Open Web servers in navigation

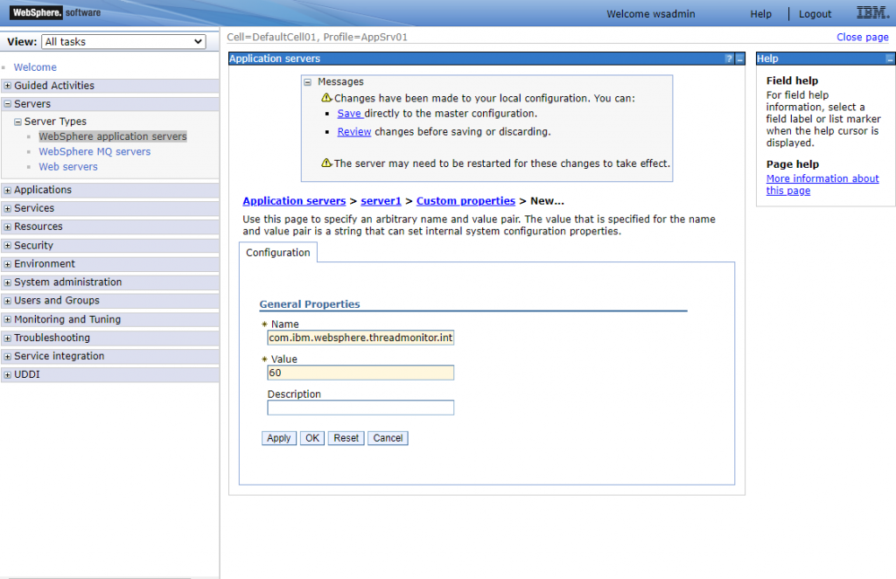click(68, 167)
